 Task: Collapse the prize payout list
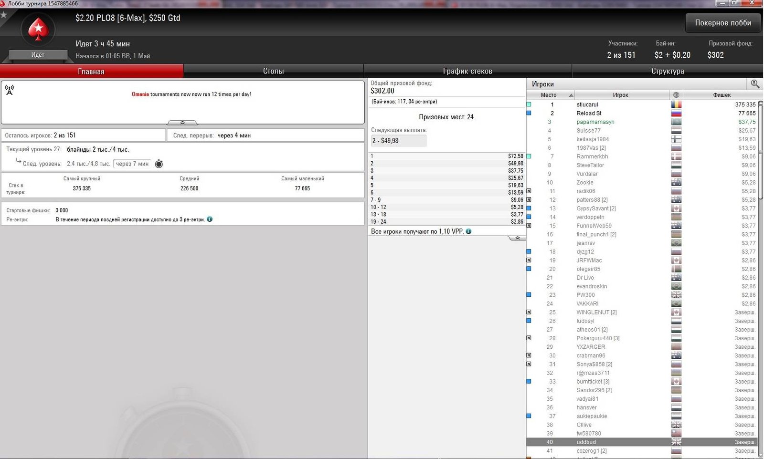tap(517, 238)
